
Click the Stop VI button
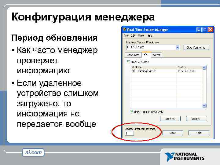pos(196,119)
